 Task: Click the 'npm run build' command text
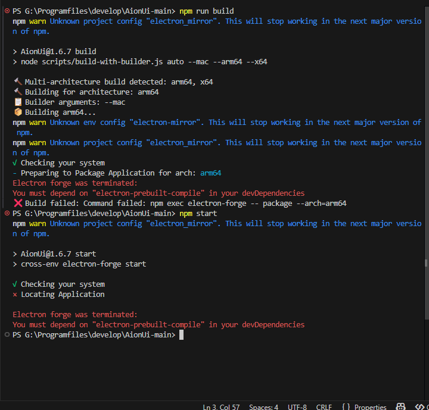pos(207,11)
